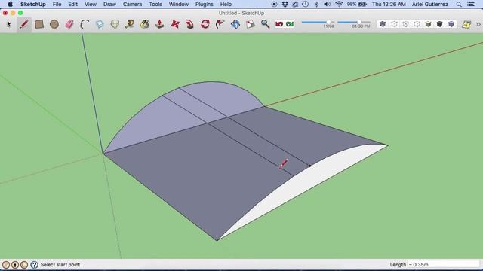Adjust the shadow time slider labeled 01:30 PM
Screen dimensions: 483x271
click(359, 22)
